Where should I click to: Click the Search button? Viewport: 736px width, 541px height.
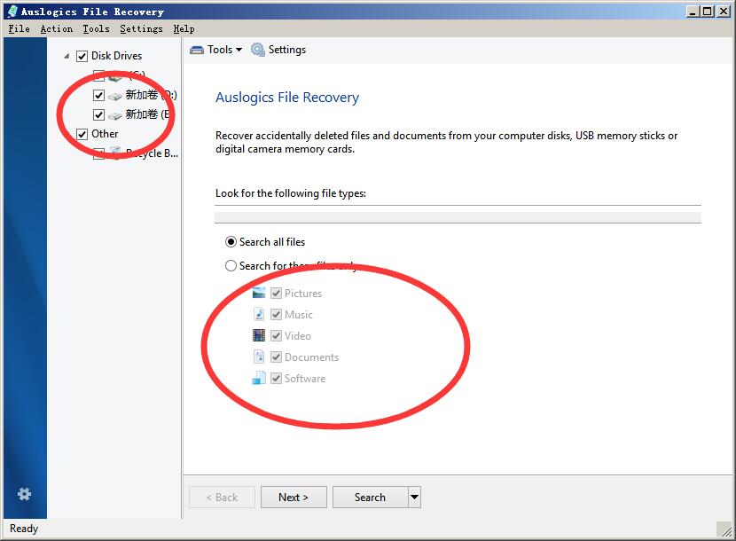(x=370, y=497)
